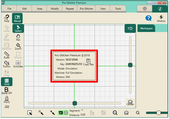Copy the license key
The image size is (169, 119).
89,62
